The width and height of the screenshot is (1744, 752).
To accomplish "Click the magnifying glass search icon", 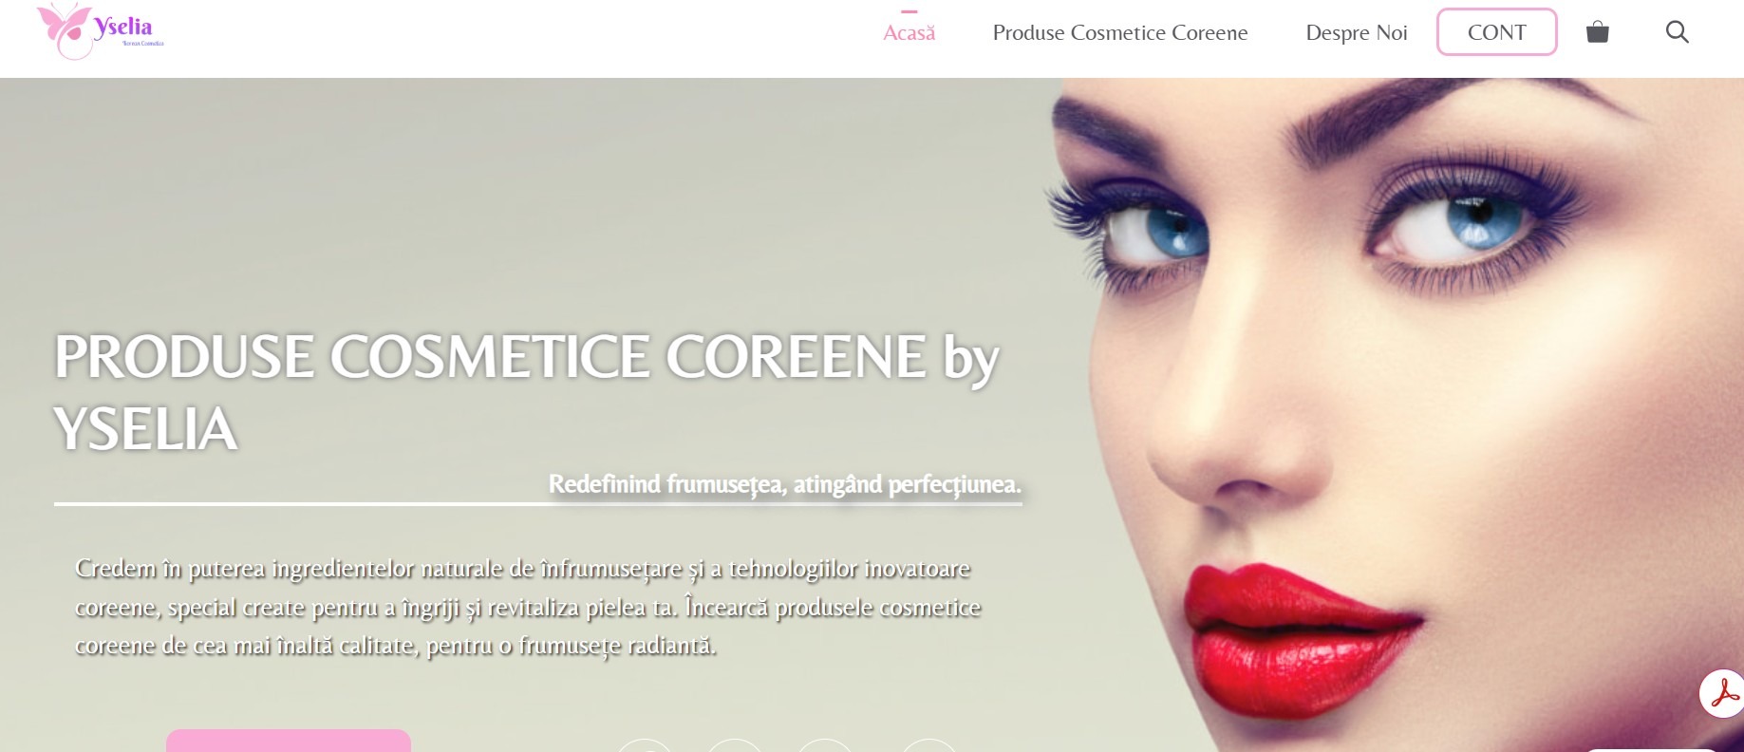I will 1678,32.
